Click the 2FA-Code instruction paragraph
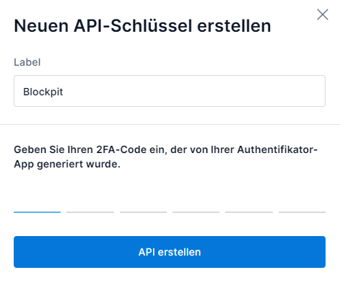The height and width of the screenshot is (283, 340). pos(165,157)
